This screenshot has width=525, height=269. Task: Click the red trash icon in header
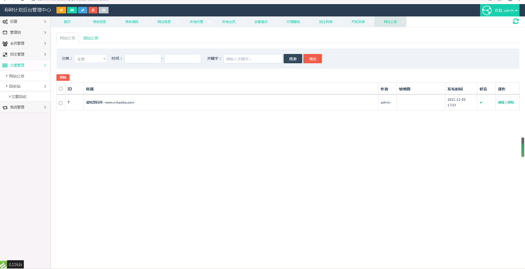[93, 10]
